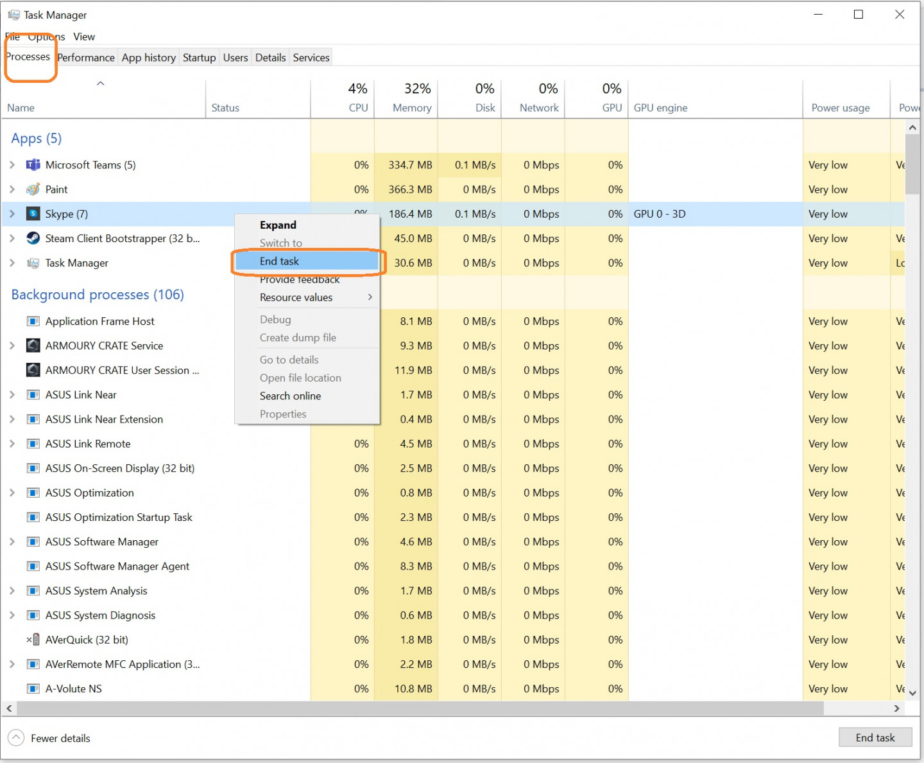Expand the Steam Client Bootstrapper group
Screen dimensions: 924x763
point(12,238)
